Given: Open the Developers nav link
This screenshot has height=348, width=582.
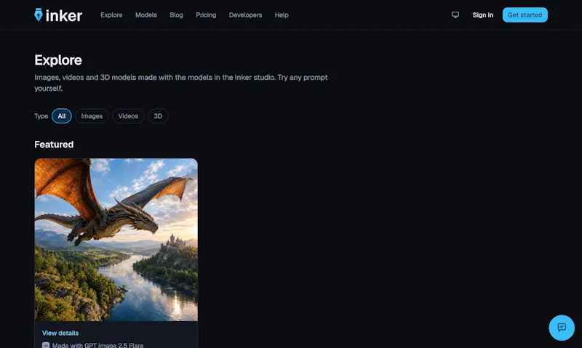Looking at the screenshot, I should (245, 15).
